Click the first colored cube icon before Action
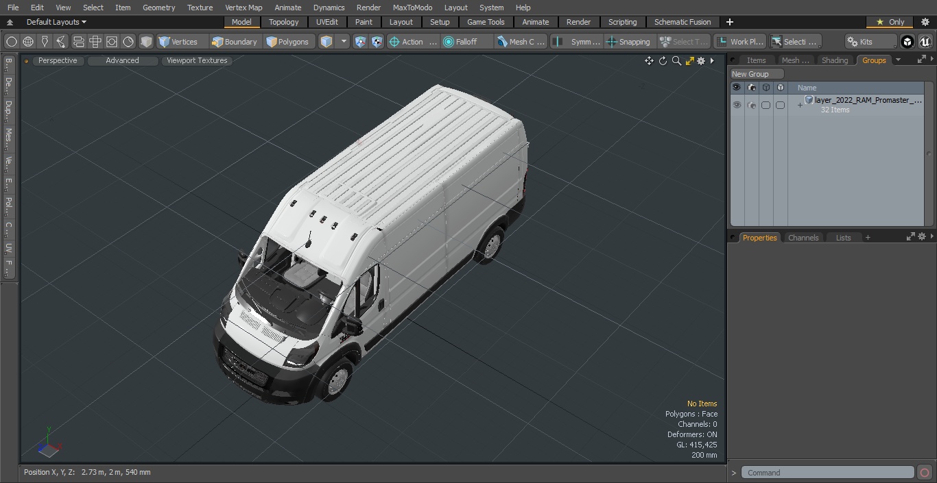The image size is (937, 483). [361, 42]
